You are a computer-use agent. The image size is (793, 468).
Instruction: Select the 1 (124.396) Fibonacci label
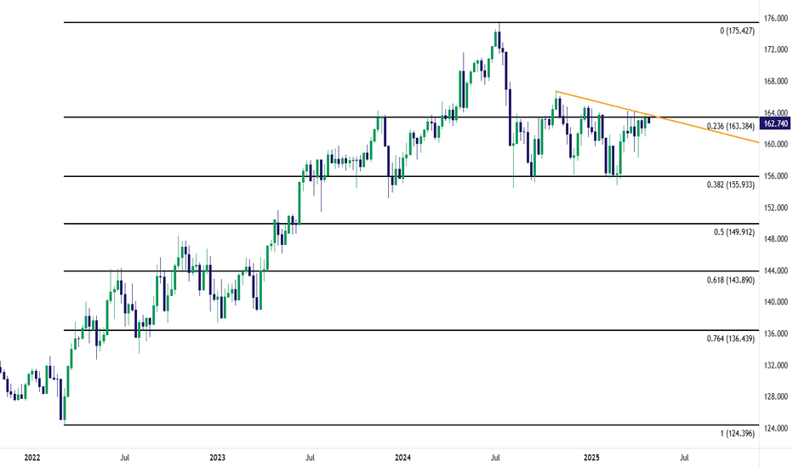737,434
